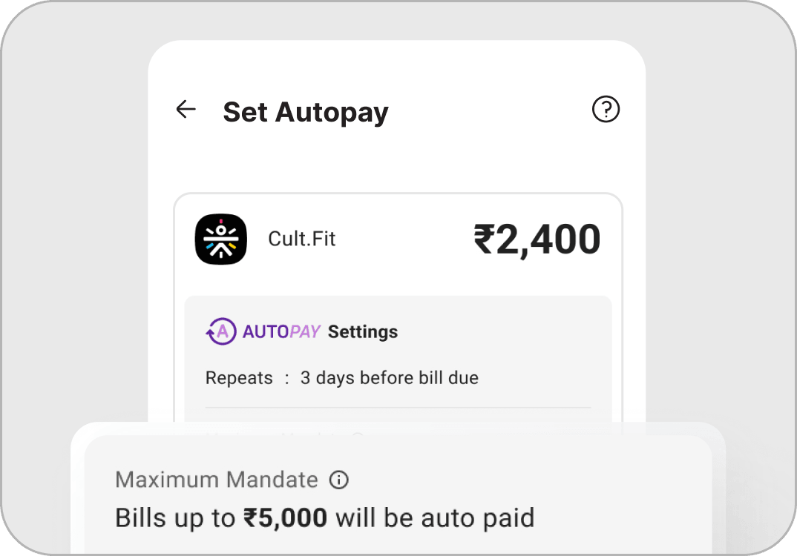797x556 pixels.
Task: Click the "will be auto paid" text
Action: pos(435,517)
